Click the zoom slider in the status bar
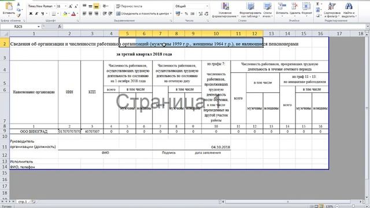370x208 pixels. 353,206
